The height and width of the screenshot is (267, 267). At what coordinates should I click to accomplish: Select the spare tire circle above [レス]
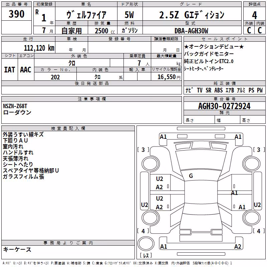[146, 244]
